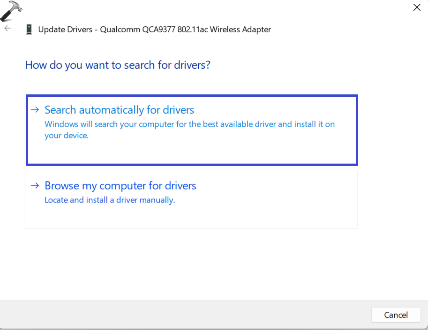Image resolution: width=428 pixels, height=330 pixels.
Task: Click the 'Windows will search your computer' description
Action: 189,124
